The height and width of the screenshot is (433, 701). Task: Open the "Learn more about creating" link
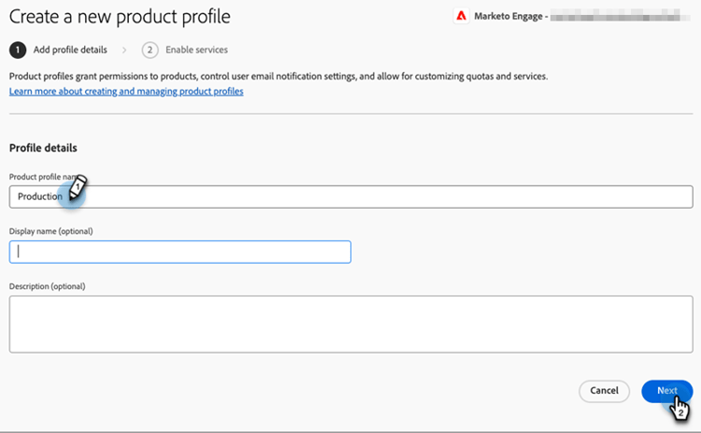[x=126, y=92]
